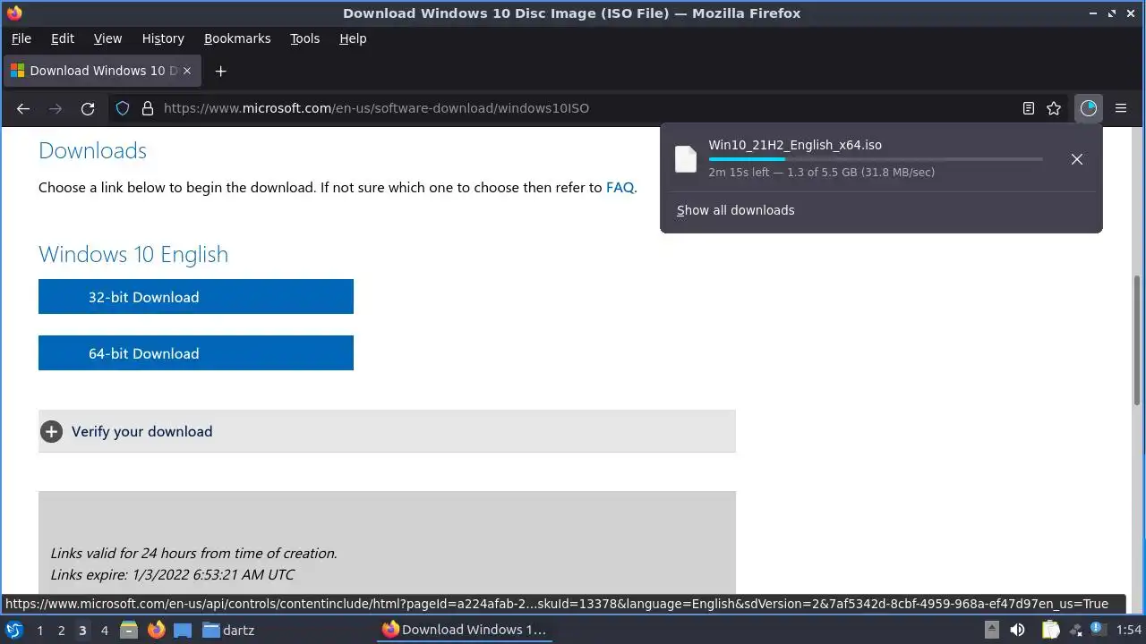The image size is (1146, 644).
Task: Open the History menu
Action: point(163,38)
